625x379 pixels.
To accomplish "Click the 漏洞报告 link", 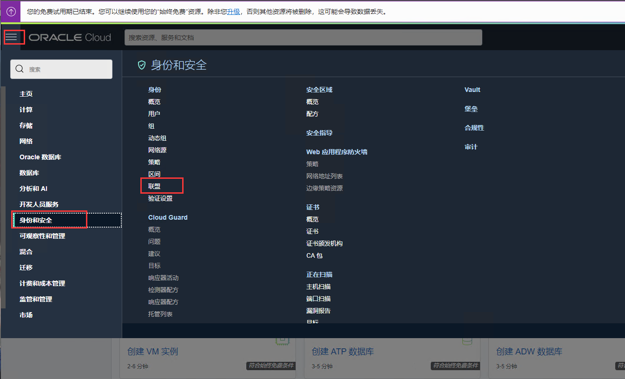I will click(x=318, y=311).
